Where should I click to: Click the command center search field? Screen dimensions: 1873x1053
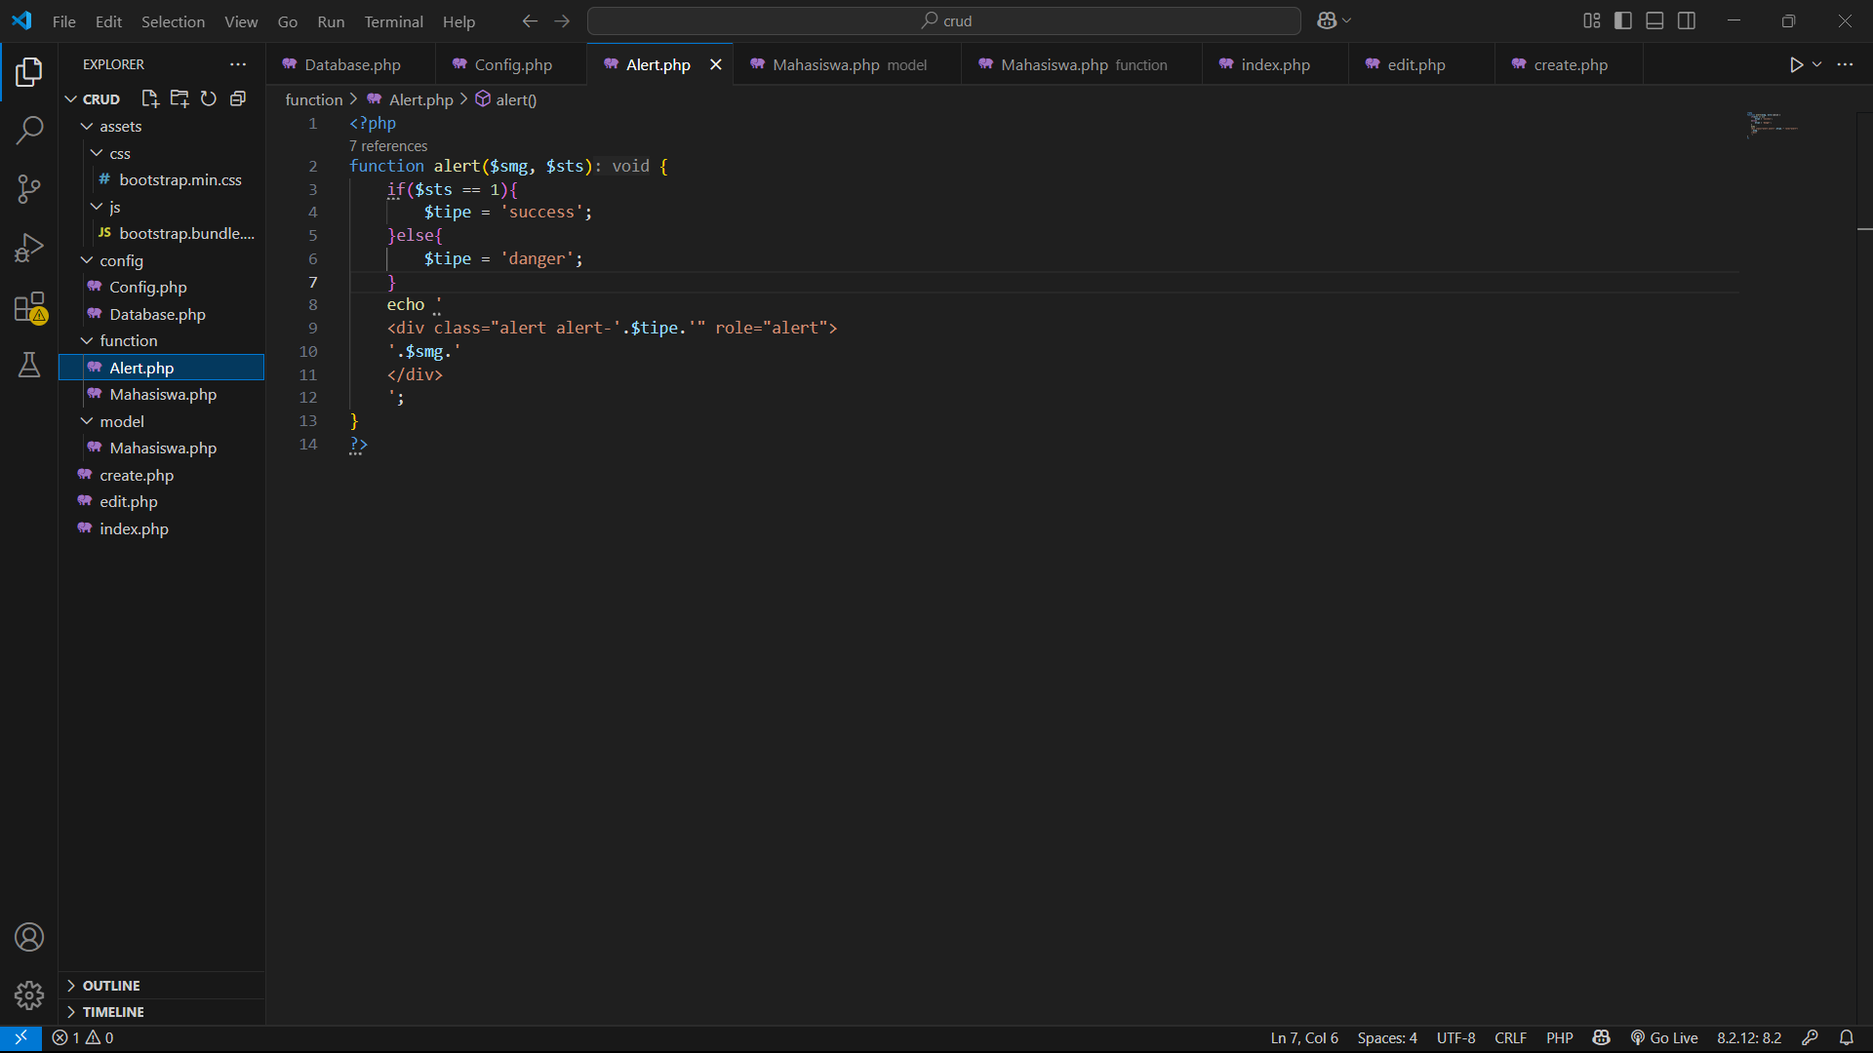coord(944,20)
